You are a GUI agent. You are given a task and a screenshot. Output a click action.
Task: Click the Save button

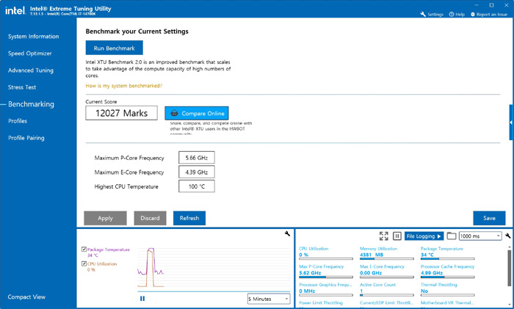click(489, 218)
